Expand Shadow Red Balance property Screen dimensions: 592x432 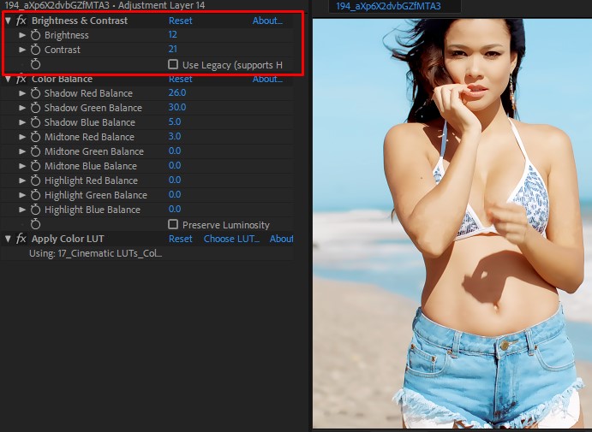point(22,93)
